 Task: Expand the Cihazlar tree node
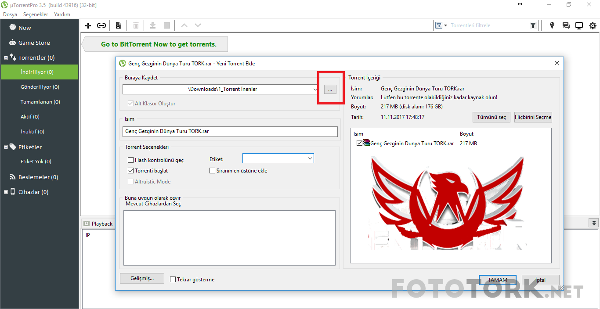[x=6, y=192]
